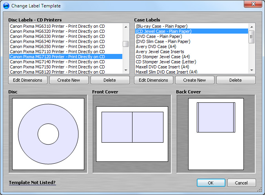Image resolution: width=265 pixels, height=195 pixels.
Task: Click the Disc preview thumbnail
Action: tap(48, 134)
